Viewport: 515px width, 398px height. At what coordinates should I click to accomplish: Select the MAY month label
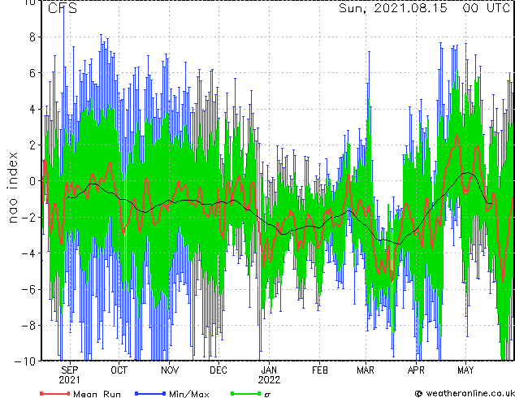[465, 370]
